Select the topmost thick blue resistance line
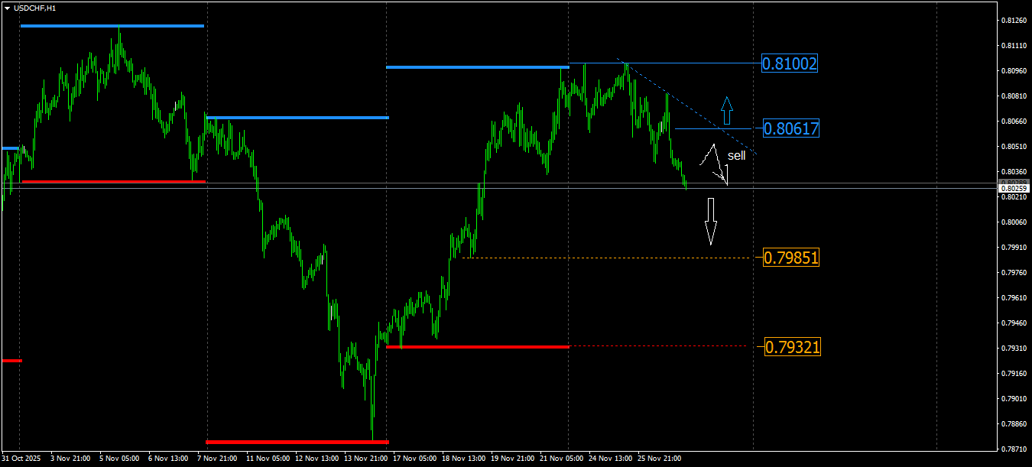Viewport: 1032px width, 467px height. [112, 26]
